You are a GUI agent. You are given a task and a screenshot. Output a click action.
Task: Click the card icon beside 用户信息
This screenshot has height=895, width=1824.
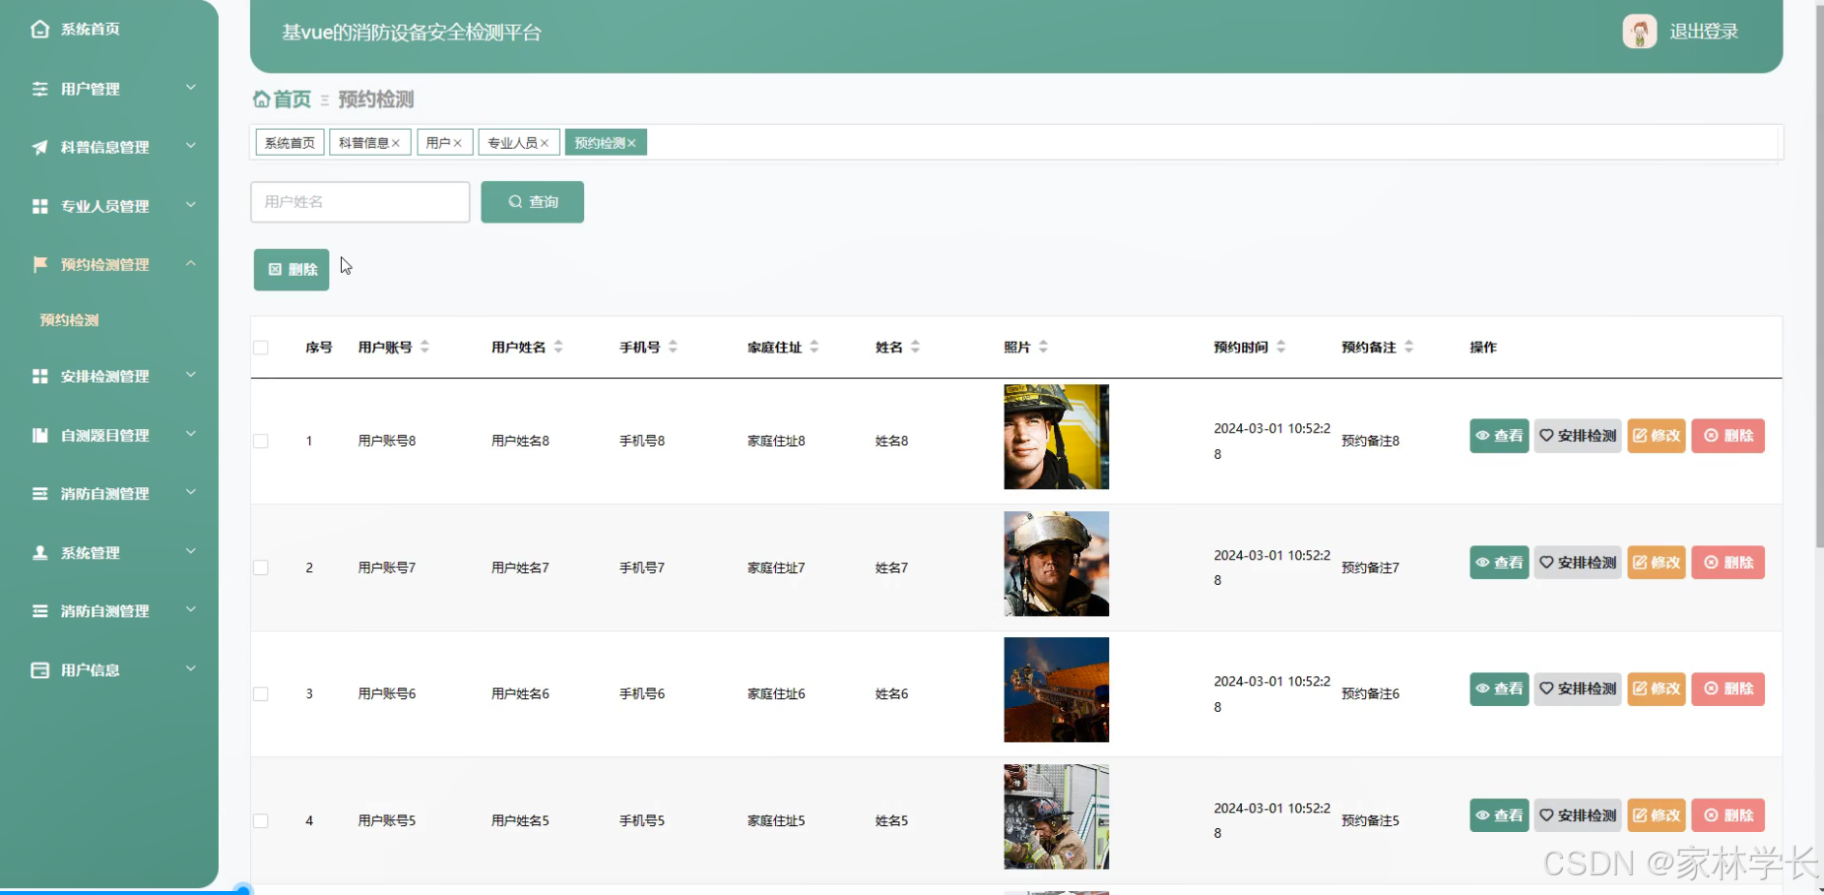click(x=39, y=670)
